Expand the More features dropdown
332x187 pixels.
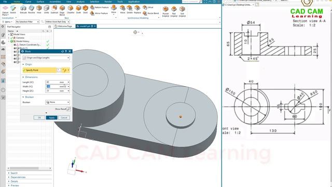click(114, 10)
